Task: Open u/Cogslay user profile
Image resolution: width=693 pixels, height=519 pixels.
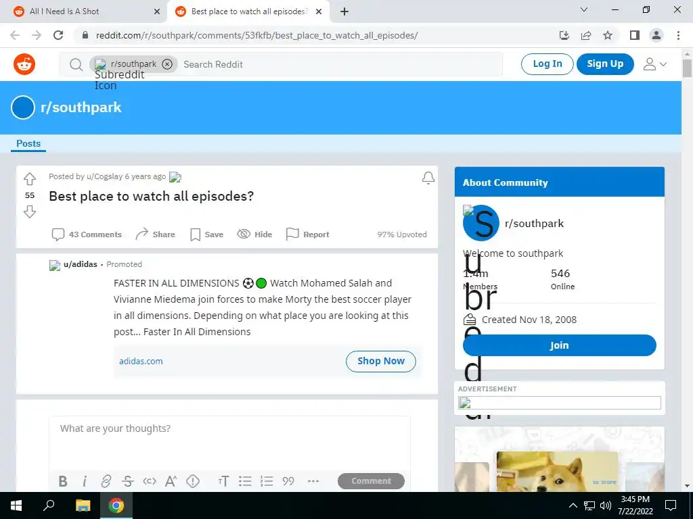Action: point(104,176)
